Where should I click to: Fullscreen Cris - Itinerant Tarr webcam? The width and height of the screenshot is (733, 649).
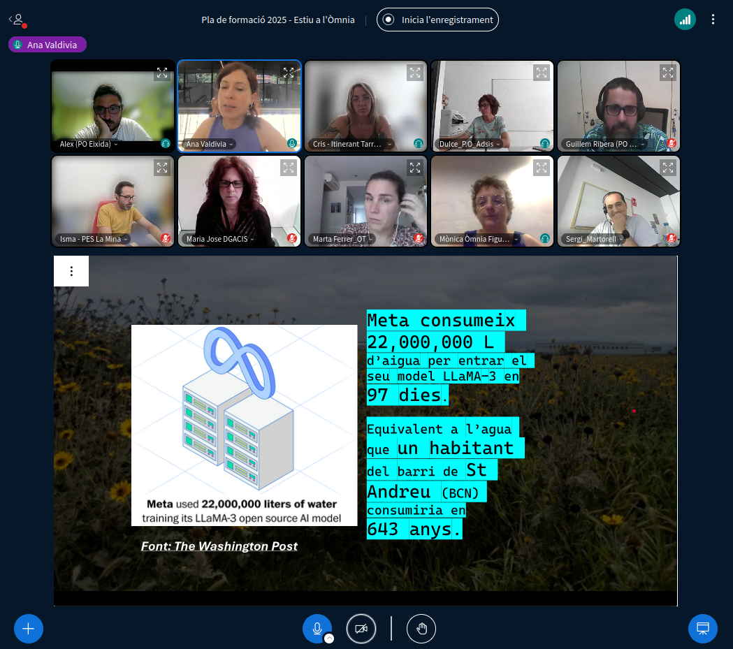415,73
